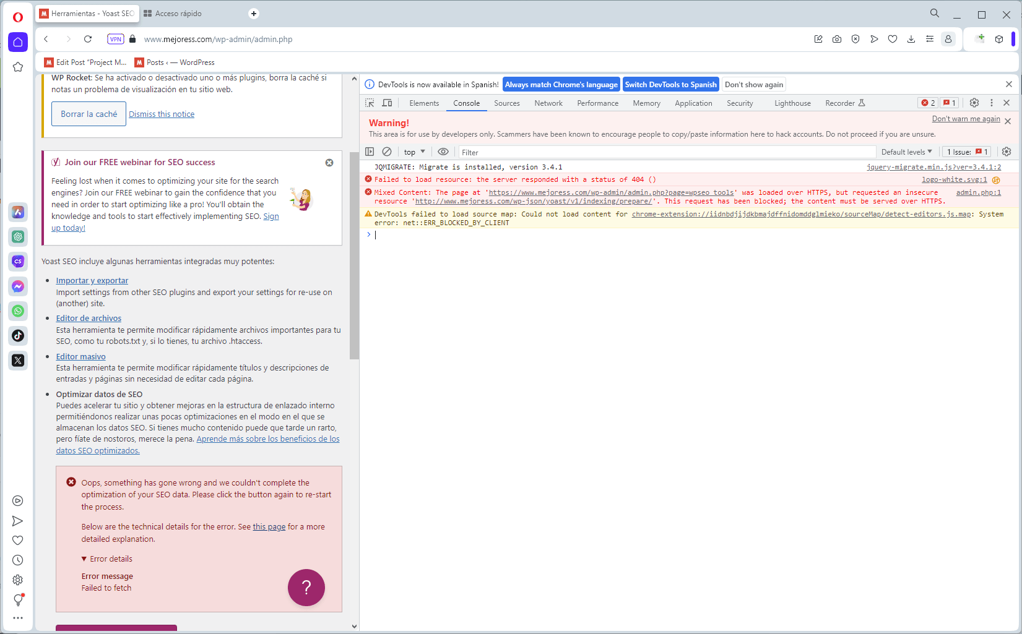Open Easy Setup sliders icon
The image size is (1022, 634).
click(x=930, y=39)
